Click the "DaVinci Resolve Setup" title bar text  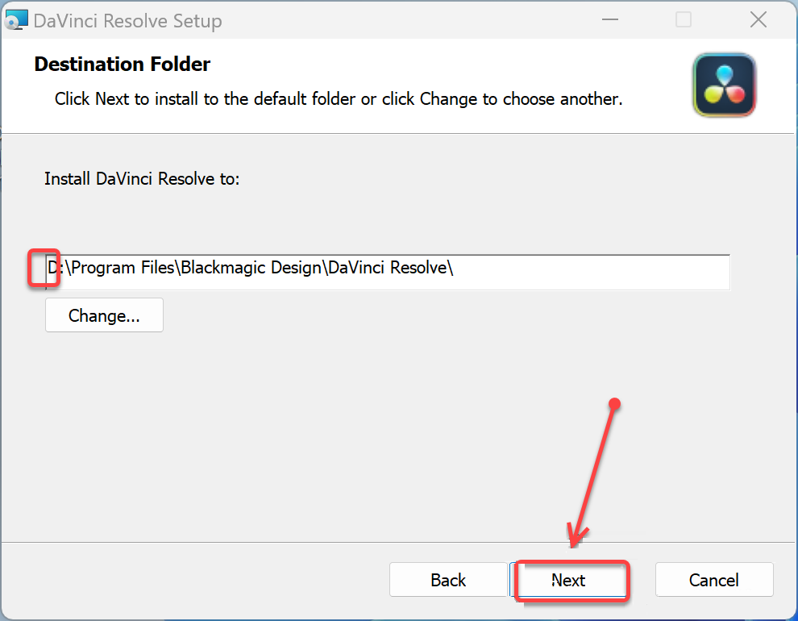127,21
